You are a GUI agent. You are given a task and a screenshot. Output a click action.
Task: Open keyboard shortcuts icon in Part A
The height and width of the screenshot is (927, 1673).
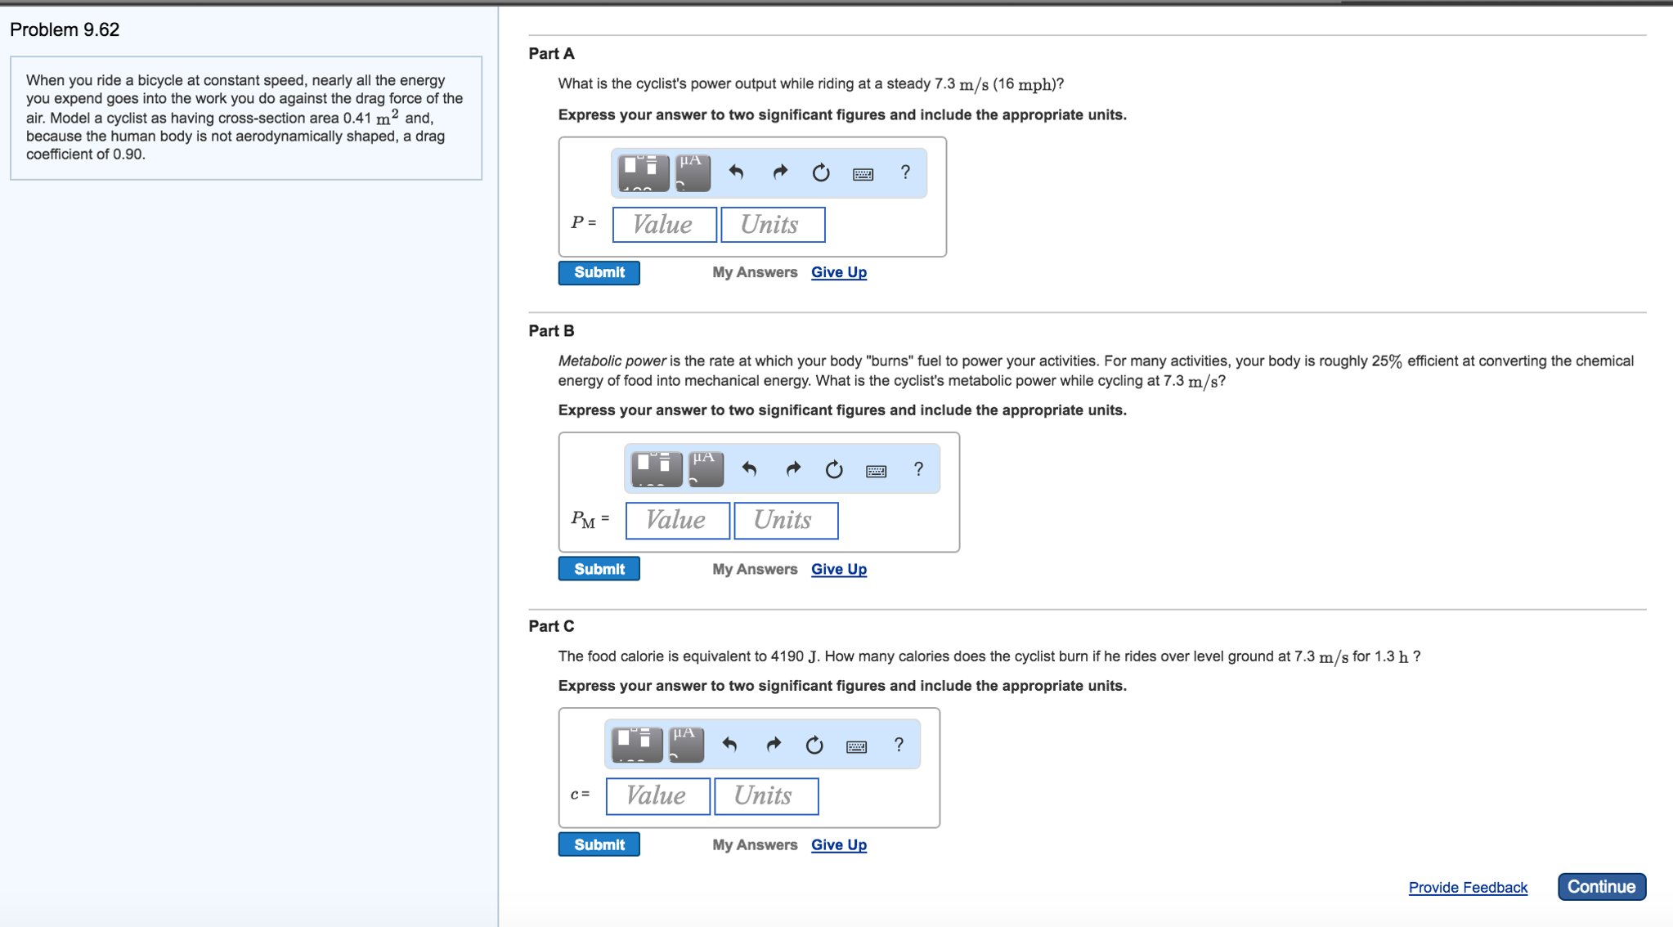coord(863,173)
